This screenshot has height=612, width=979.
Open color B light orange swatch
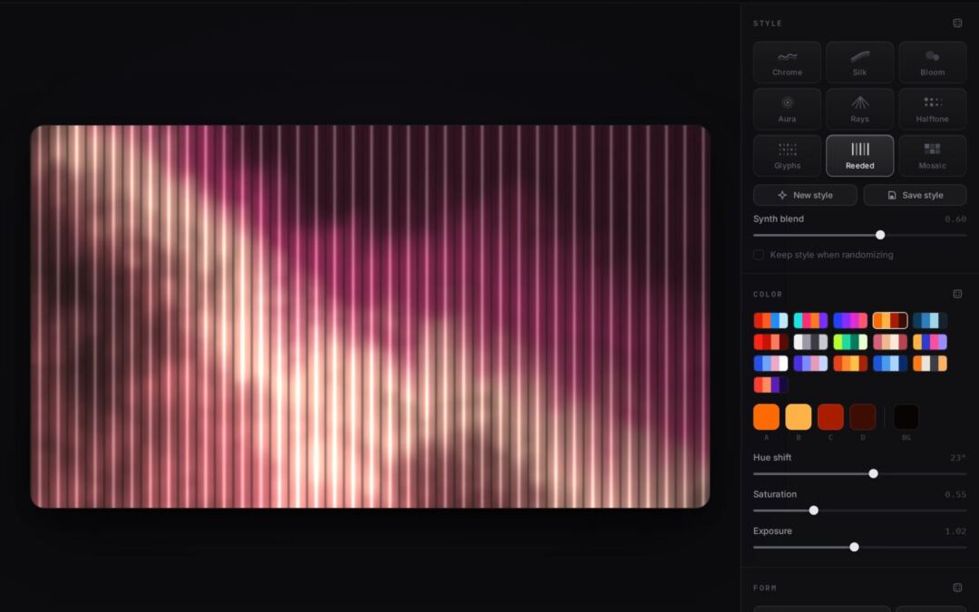(x=798, y=416)
